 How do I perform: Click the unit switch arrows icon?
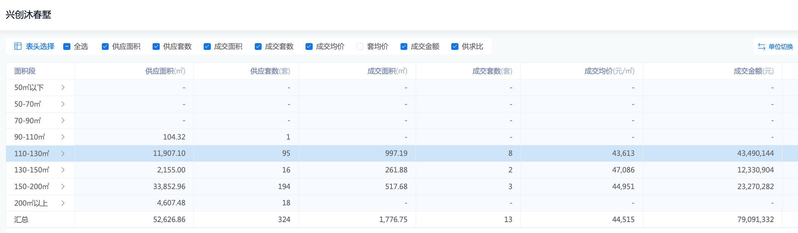point(762,47)
